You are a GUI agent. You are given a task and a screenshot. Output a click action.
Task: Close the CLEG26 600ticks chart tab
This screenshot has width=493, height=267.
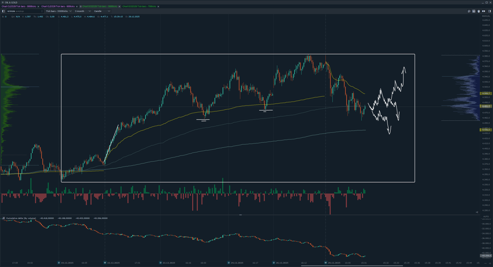tap(77, 7)
